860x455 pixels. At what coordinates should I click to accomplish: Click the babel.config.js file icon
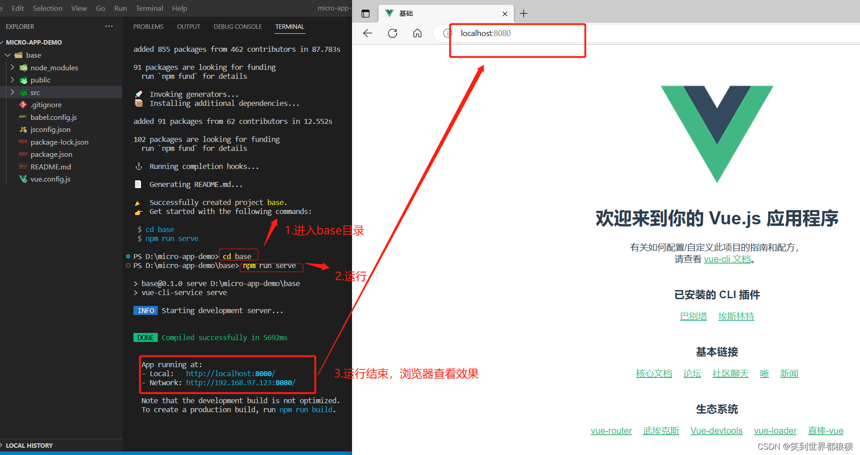[23, 117]
